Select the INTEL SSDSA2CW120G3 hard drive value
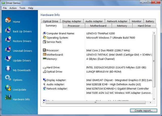The width and height of the screenshot is (162, 116). pyautogui.click(x=116, y=67)
